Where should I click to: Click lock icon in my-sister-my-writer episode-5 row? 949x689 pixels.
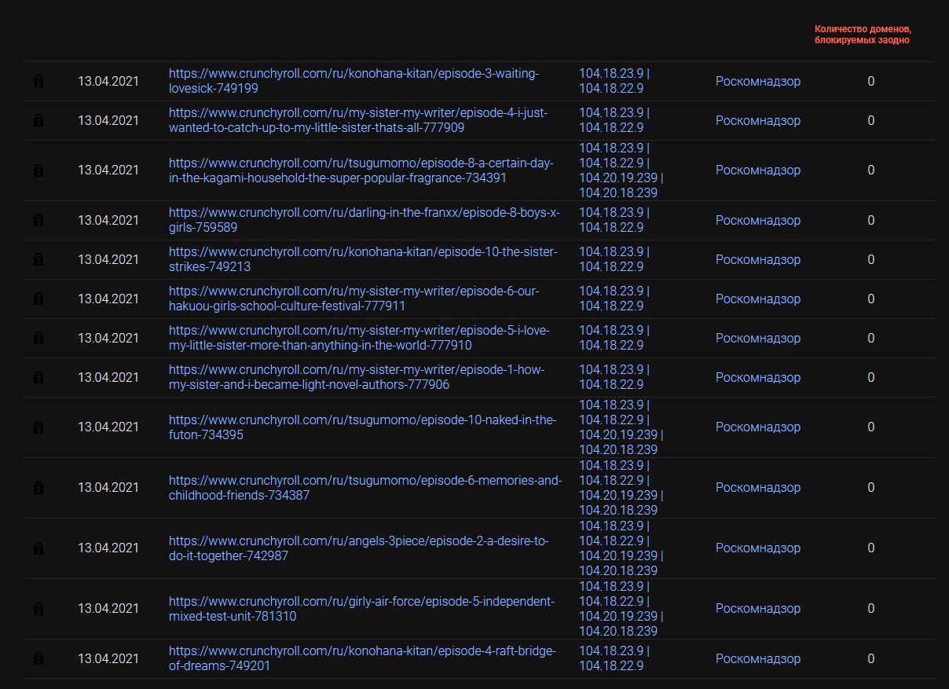38,339
